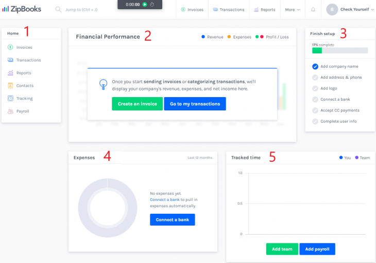Click the ZipBooks logo
376x263 pixels.
coord(22,9)
